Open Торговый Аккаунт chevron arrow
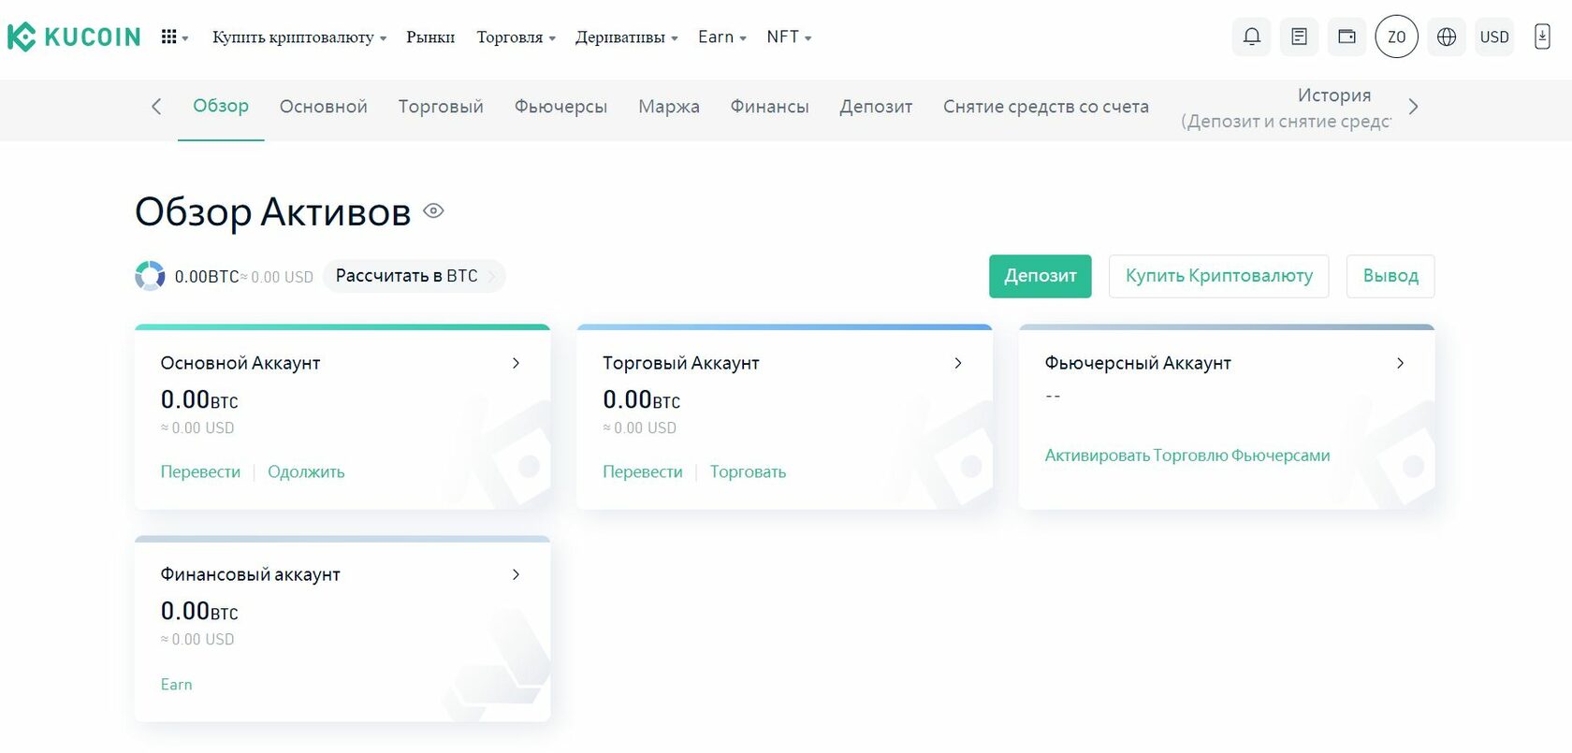The width and height of the screenshot is (1572, 753). tap(958, 363)
